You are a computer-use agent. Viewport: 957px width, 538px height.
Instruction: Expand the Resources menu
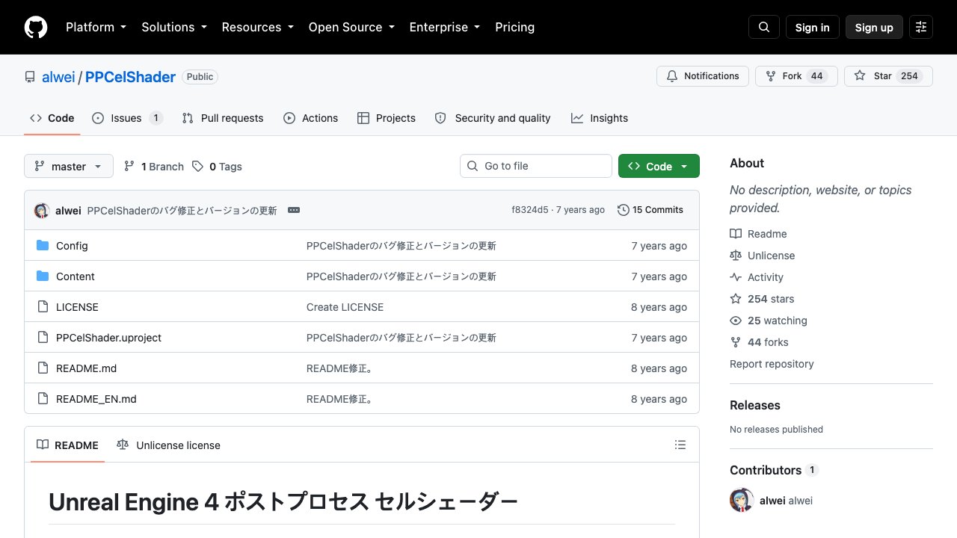pyautogui.click(x=257, y=27)
